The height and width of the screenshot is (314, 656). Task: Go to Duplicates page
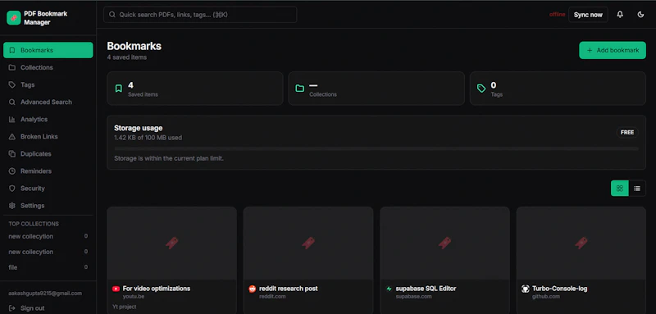pyautogui.click(x=48, y=154)
